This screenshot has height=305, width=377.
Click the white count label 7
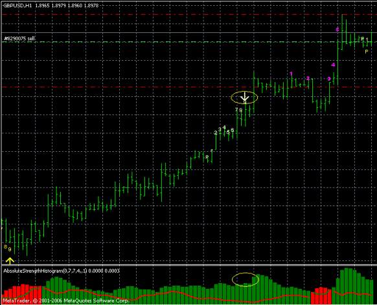236,110
